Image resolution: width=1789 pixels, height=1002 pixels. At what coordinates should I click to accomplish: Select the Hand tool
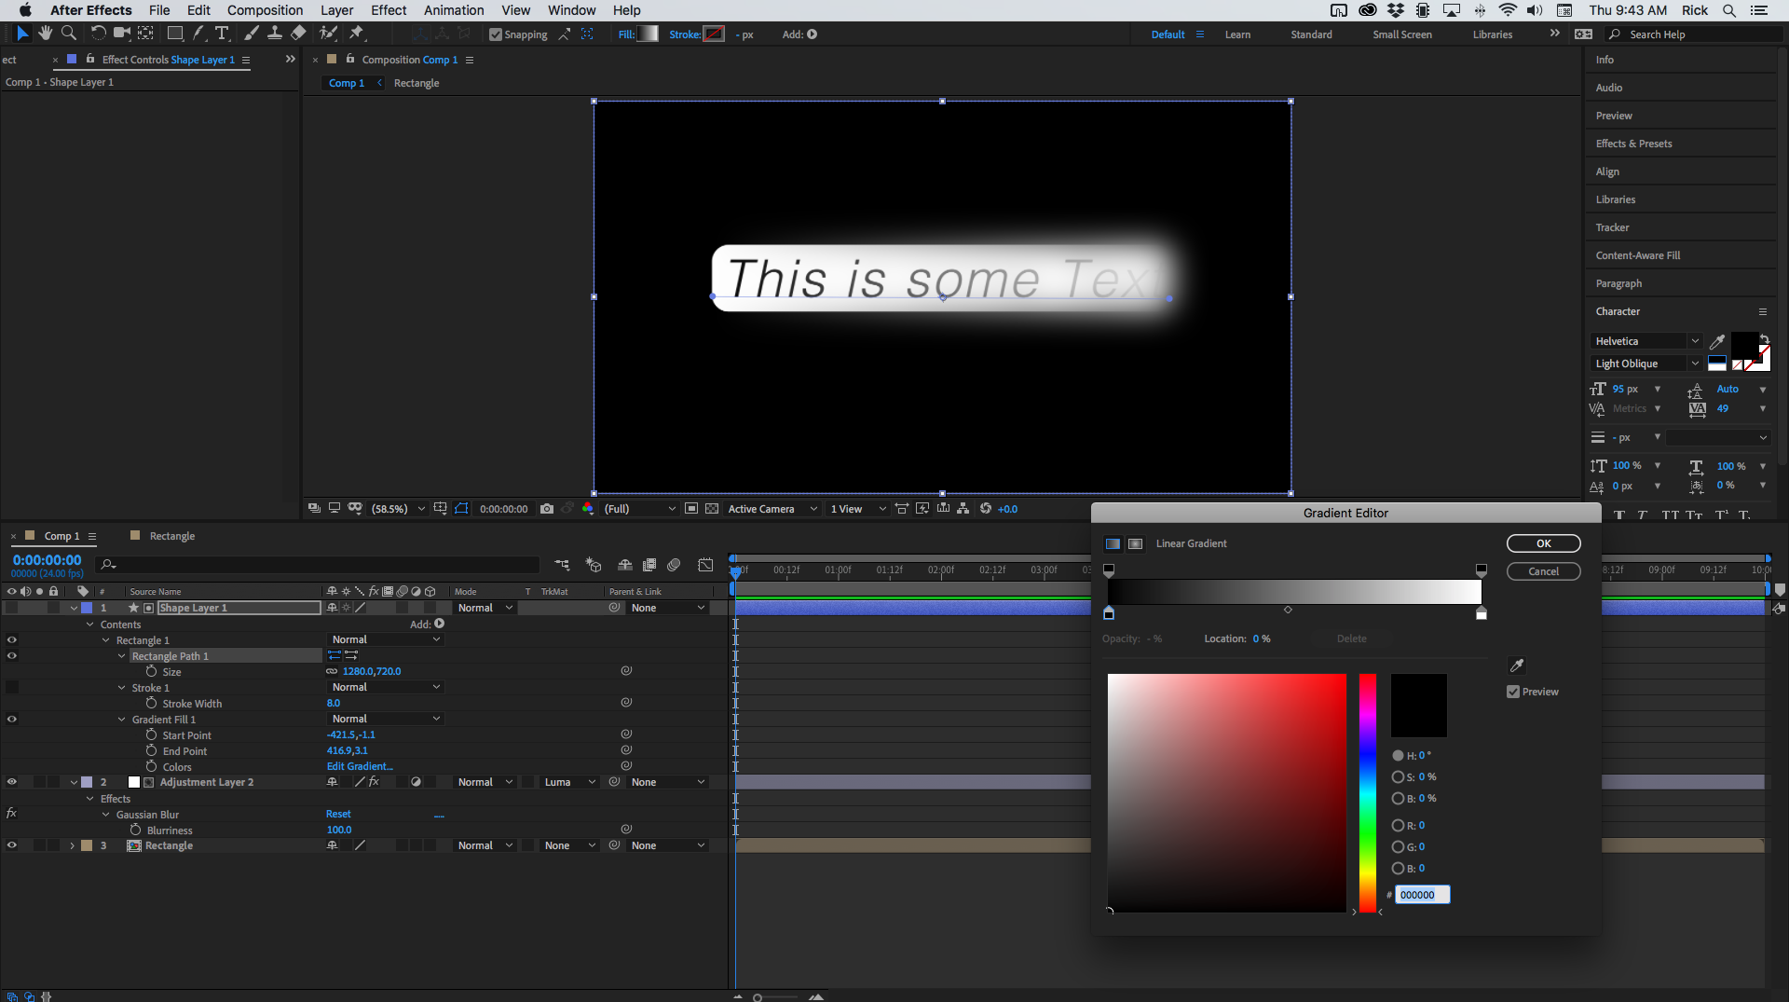[x=45, y=34]
